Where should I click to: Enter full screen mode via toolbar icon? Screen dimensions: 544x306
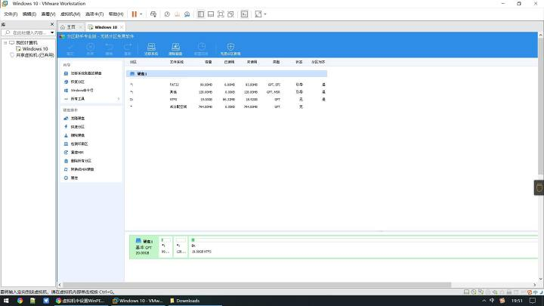[x=221, y=14]
